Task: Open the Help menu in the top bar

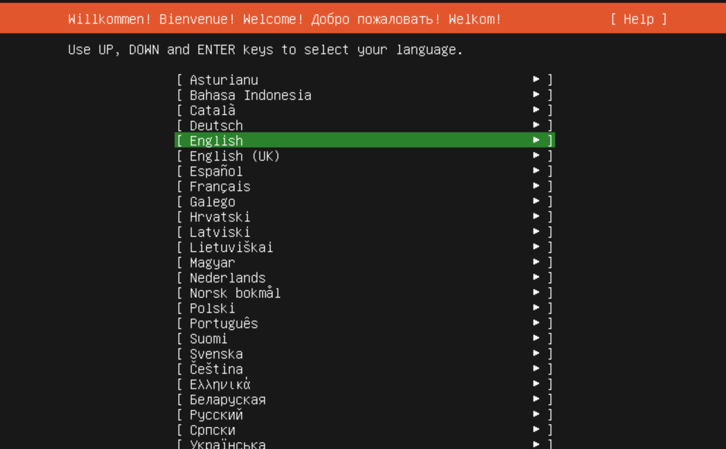Action: click(640, 20)
